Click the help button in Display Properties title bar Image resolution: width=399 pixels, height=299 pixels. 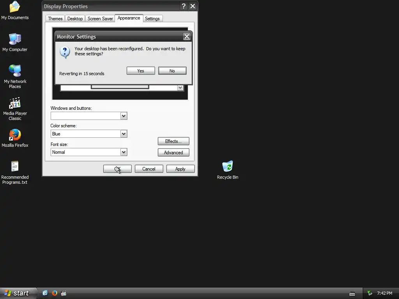pyautogui.click(x=183, y=6)
